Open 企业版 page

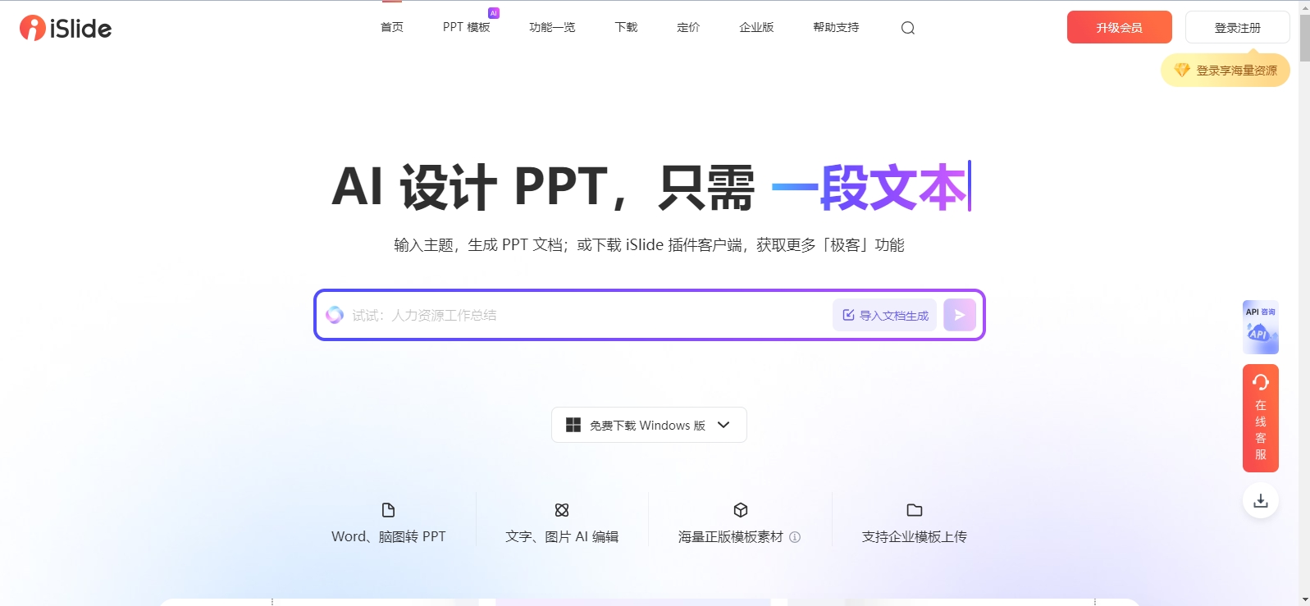click(756, 28)
